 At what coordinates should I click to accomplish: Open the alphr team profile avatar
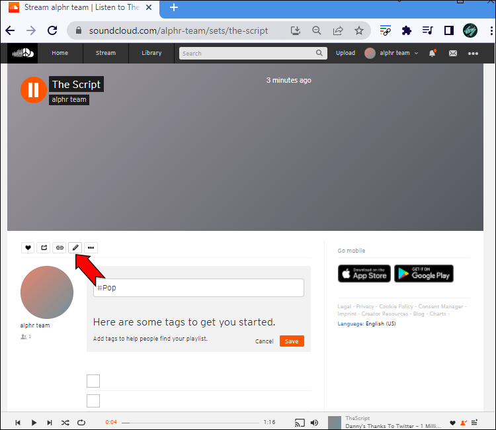tap(47, 292)
